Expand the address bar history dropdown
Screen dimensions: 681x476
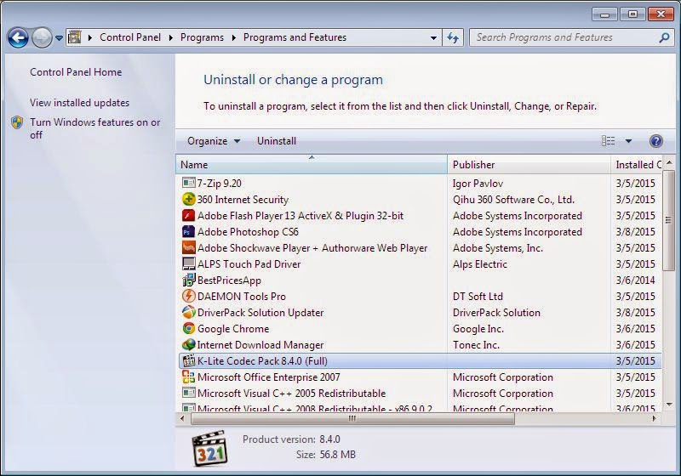tap(433, 38)
